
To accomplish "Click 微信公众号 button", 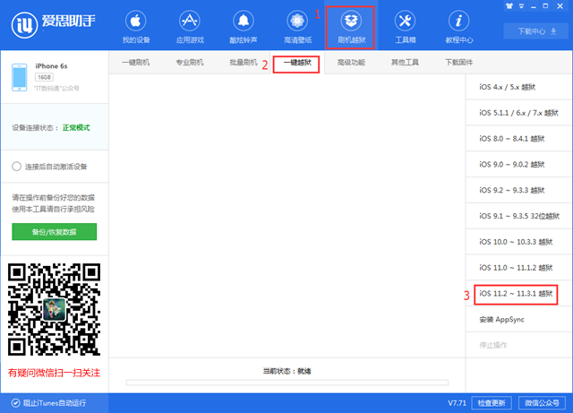I will (542, 403).
